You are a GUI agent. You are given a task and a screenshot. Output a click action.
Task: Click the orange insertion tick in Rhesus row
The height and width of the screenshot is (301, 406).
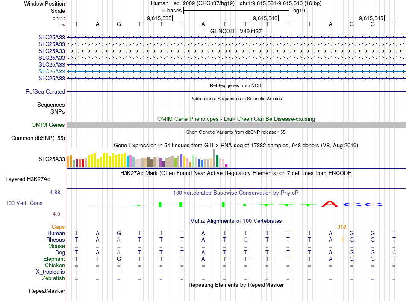[x=342, y=239]
